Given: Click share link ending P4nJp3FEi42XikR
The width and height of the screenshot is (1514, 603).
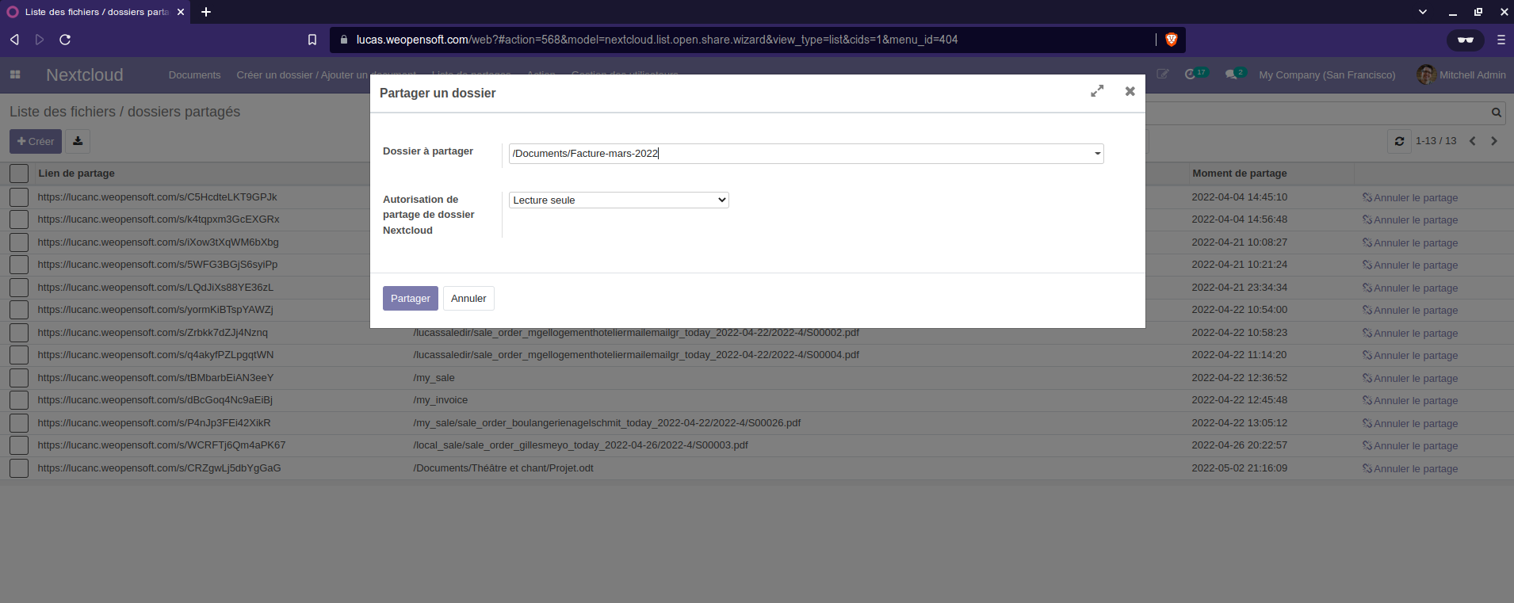Looking at the screenshot, I should click(154, 423).
